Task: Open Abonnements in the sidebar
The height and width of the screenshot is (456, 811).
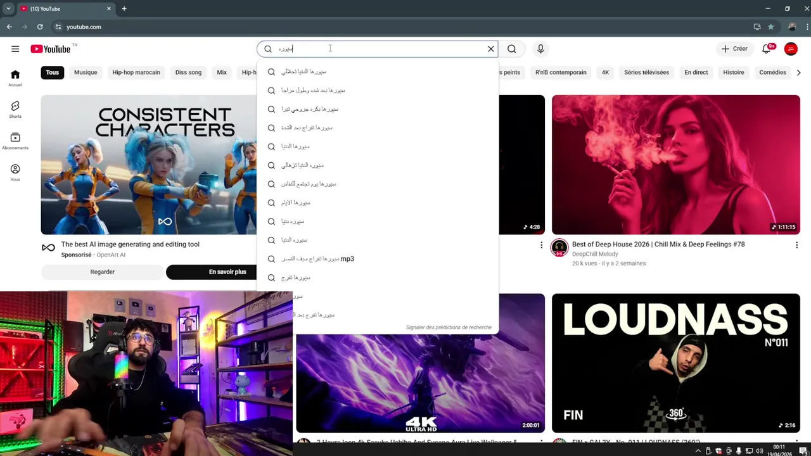Action: (15, 141)
